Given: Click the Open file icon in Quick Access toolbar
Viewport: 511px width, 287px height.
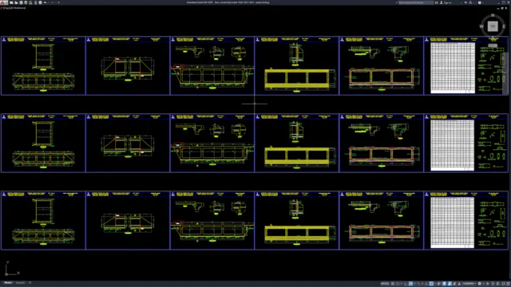Looking at the screenshot, I should (16, 2).
